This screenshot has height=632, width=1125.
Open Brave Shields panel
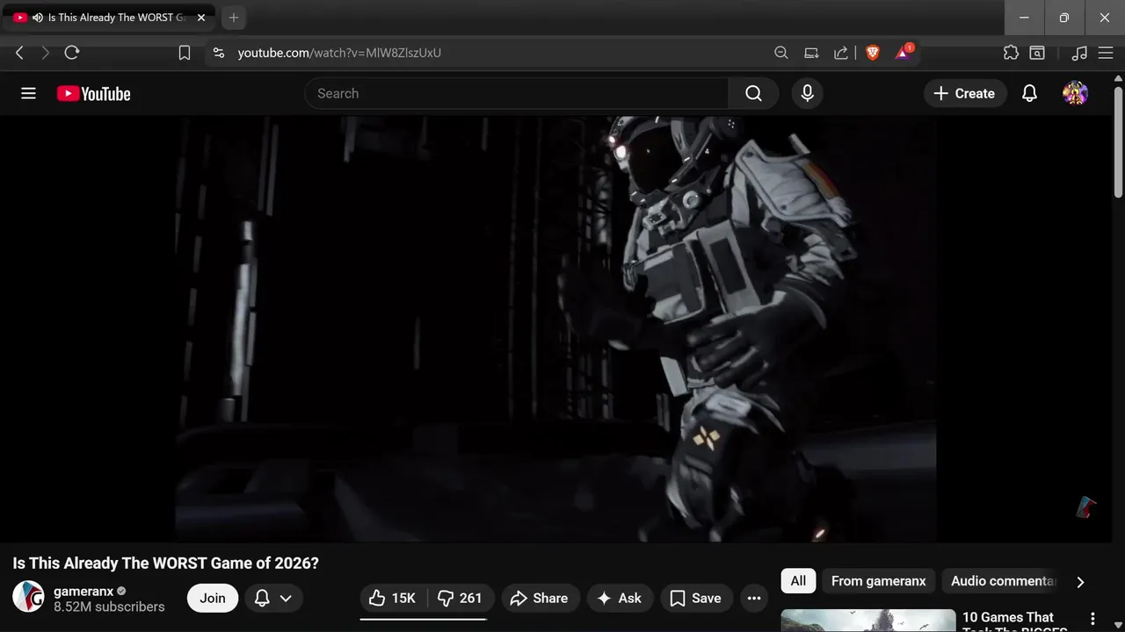click(873, 53)
